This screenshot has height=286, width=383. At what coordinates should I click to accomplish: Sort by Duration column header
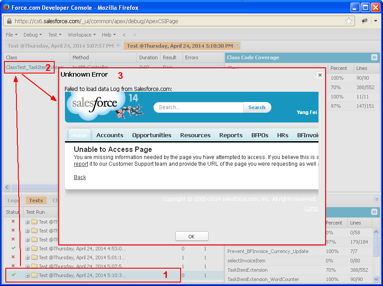pyautogui.click(x=148, y=57)
